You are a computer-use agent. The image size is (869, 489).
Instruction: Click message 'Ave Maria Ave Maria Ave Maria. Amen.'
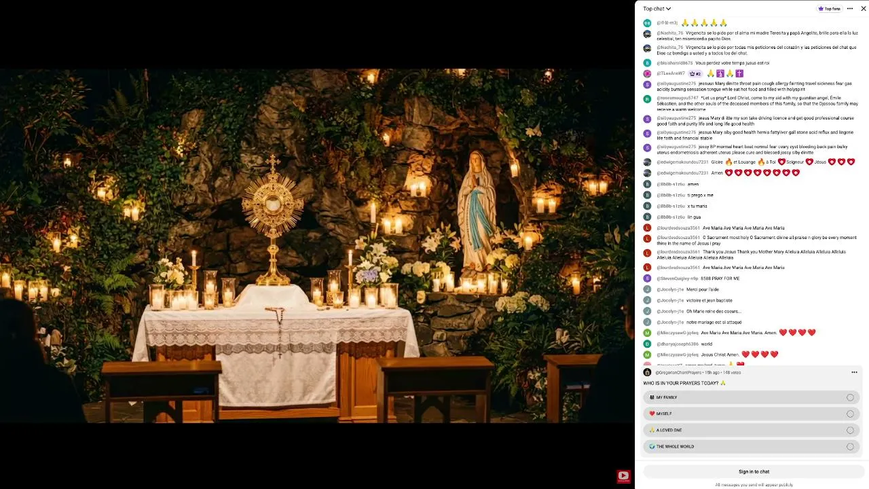click(x=739, y=333)
